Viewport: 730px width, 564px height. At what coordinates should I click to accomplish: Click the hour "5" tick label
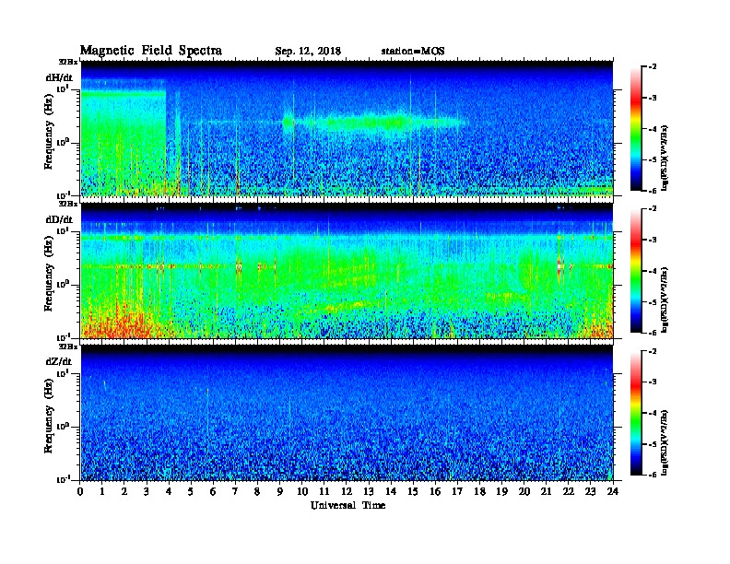(x=191, y=491)
